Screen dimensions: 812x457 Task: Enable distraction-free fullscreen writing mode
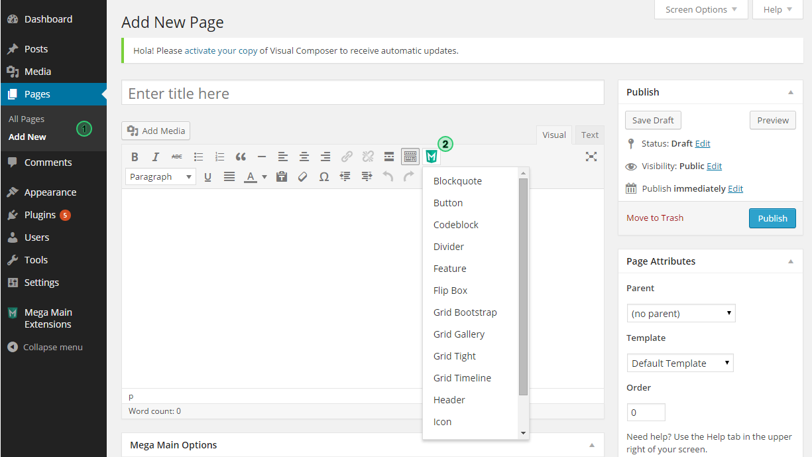[591, 157]
